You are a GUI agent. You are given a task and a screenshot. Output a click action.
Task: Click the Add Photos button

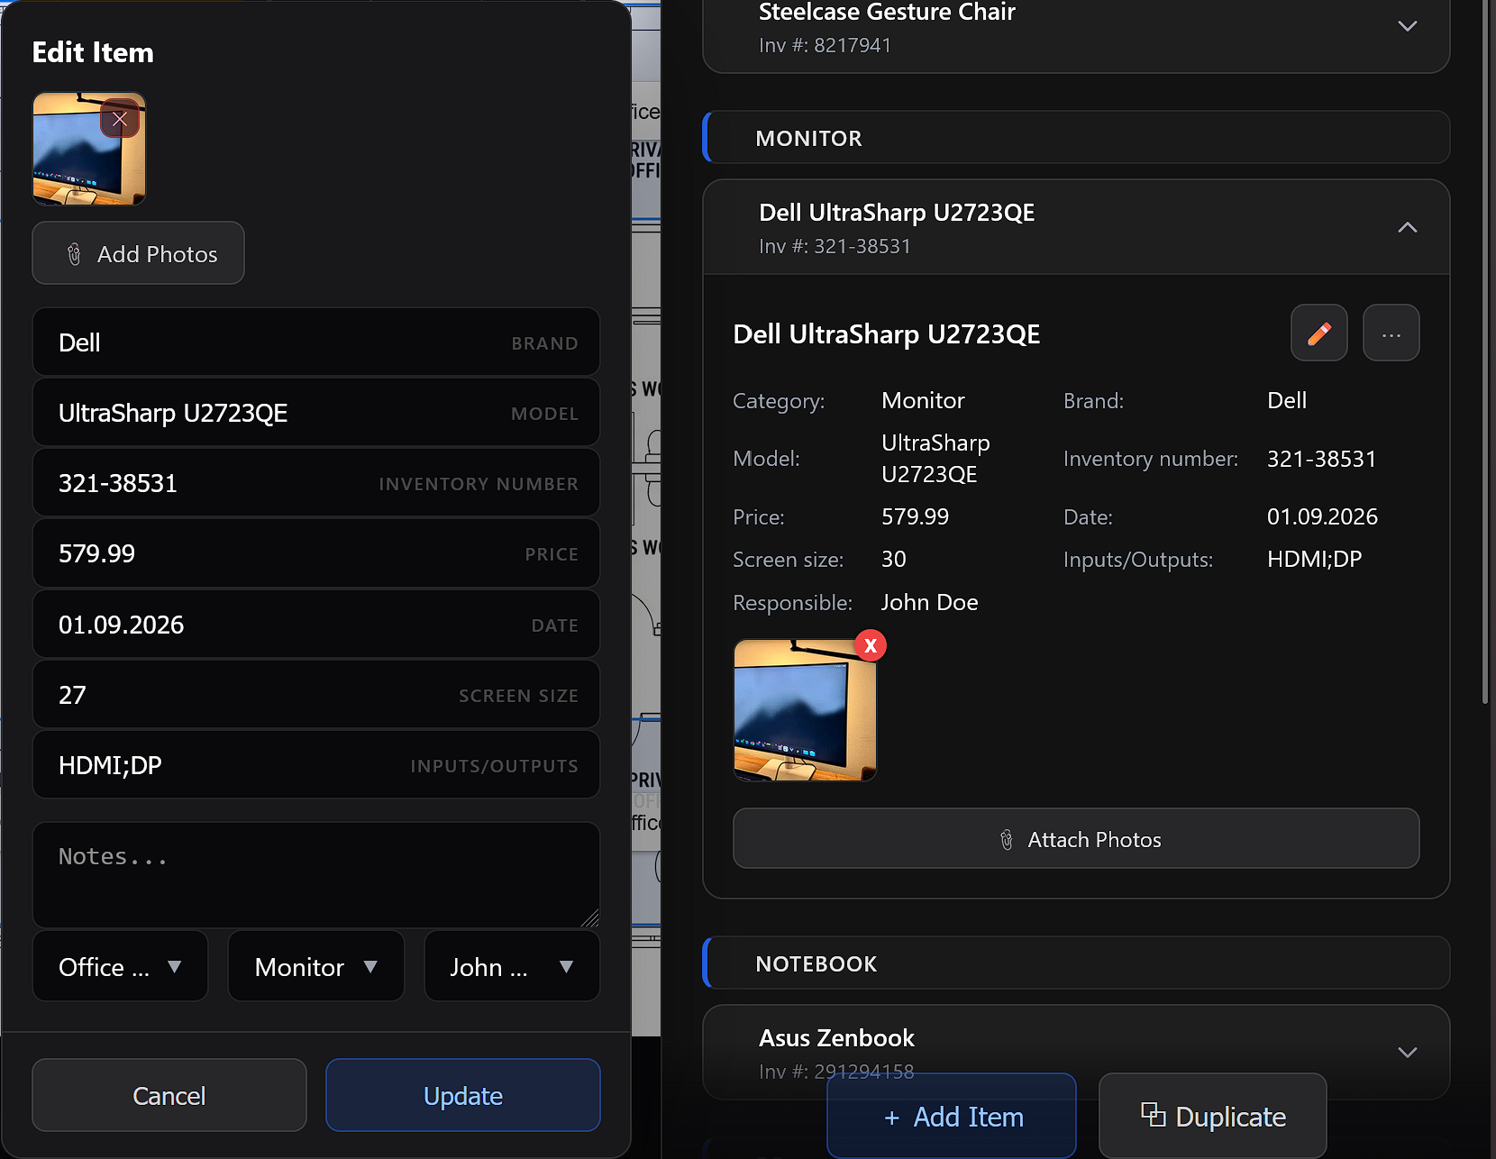(138, 253)
